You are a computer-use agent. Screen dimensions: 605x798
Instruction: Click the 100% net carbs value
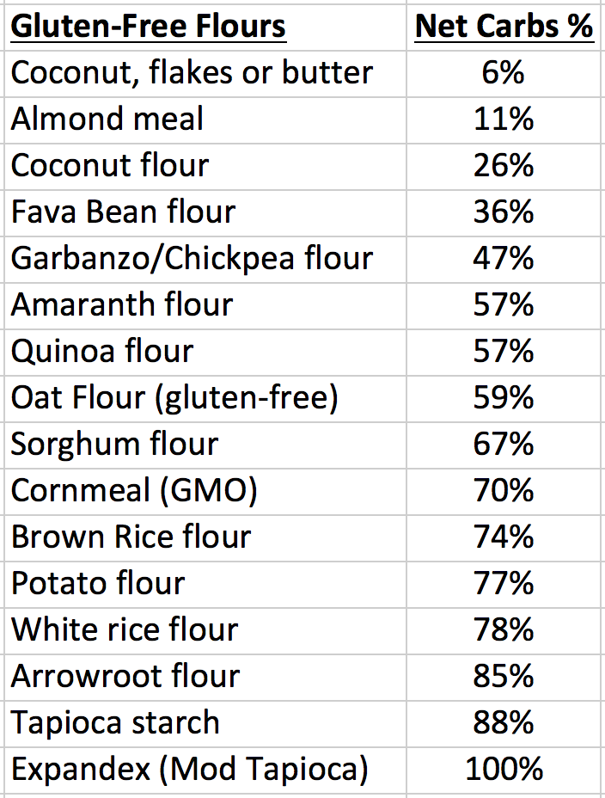(x=504, y=769)
